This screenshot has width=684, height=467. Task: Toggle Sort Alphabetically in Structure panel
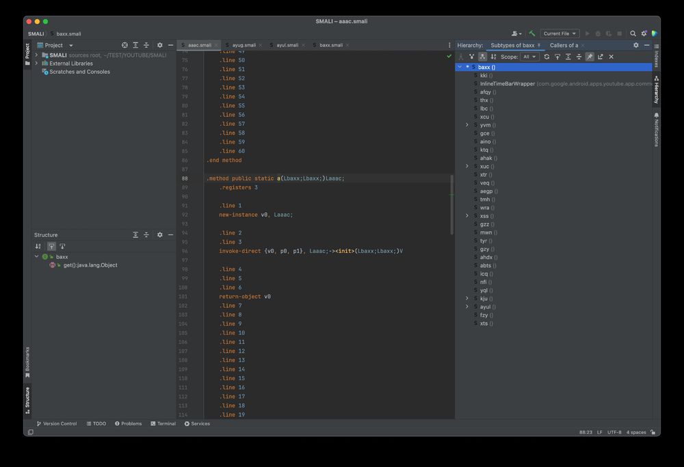pos(38,246)
